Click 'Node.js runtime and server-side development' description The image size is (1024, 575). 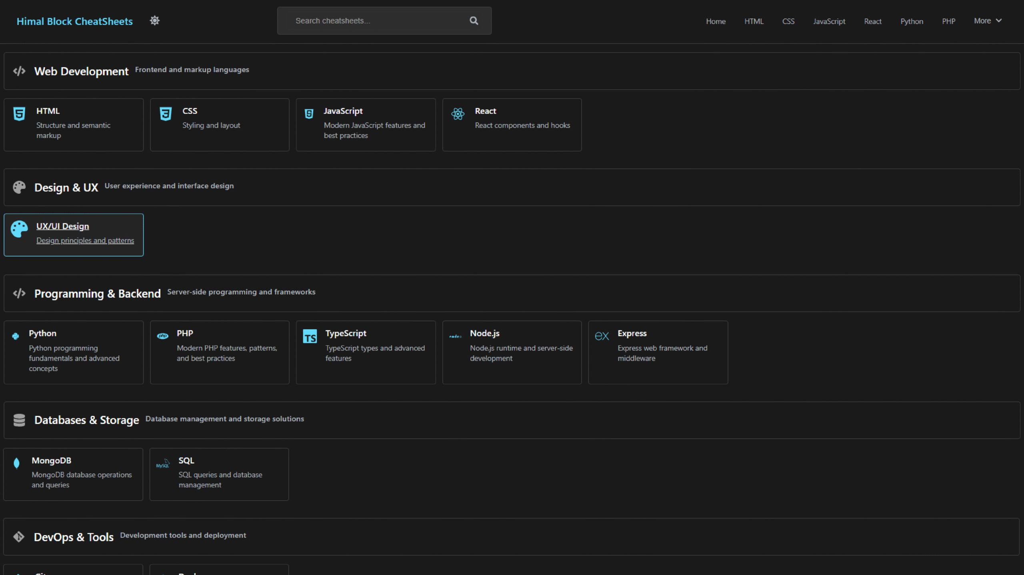(521, 353)
